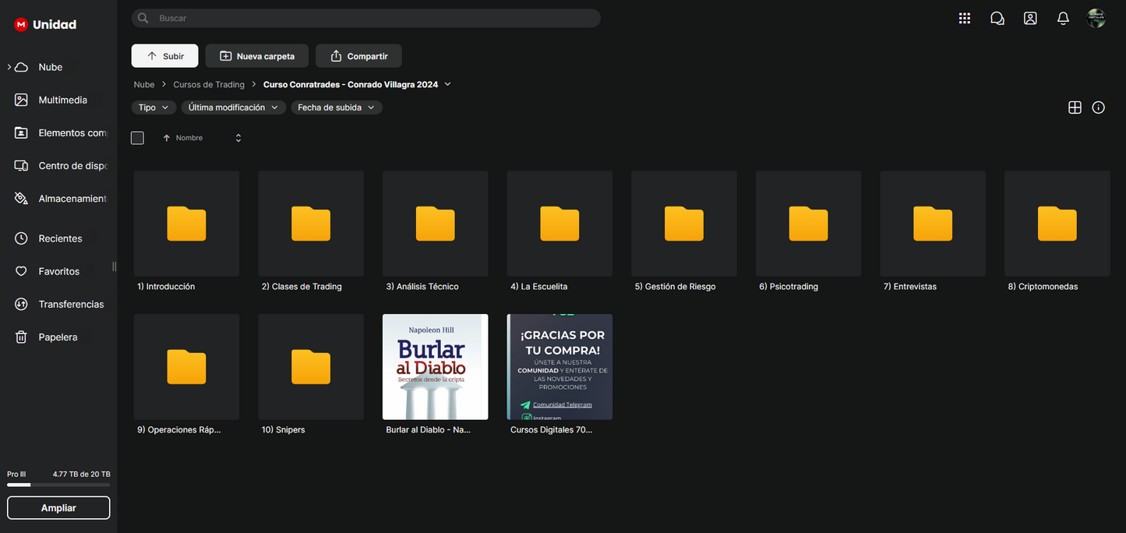The height and width of the screenshot is (533, 1126).
Task: Open the user avatar profile menu
Action: coord(1096,19)
